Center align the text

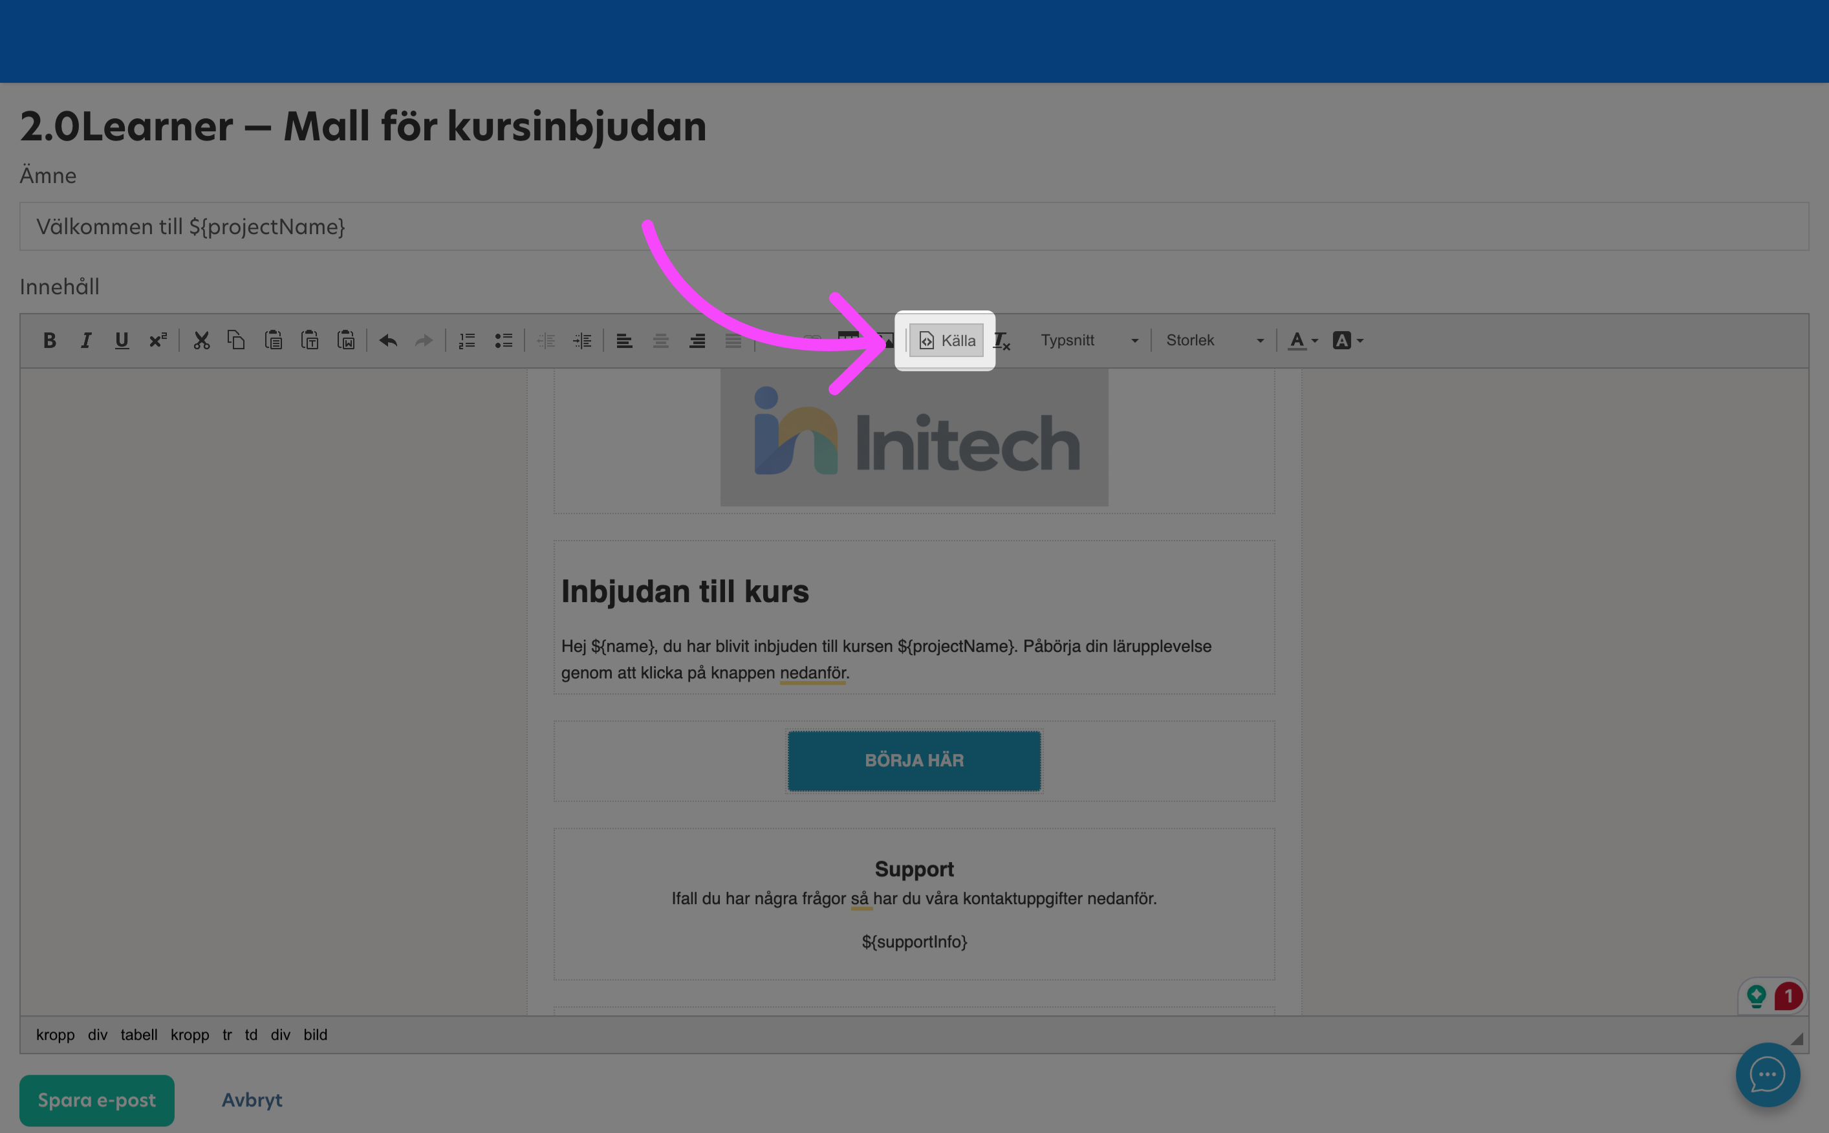(661, 340)
